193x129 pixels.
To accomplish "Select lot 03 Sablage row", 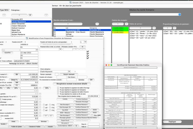I will [x=82, y=34].
